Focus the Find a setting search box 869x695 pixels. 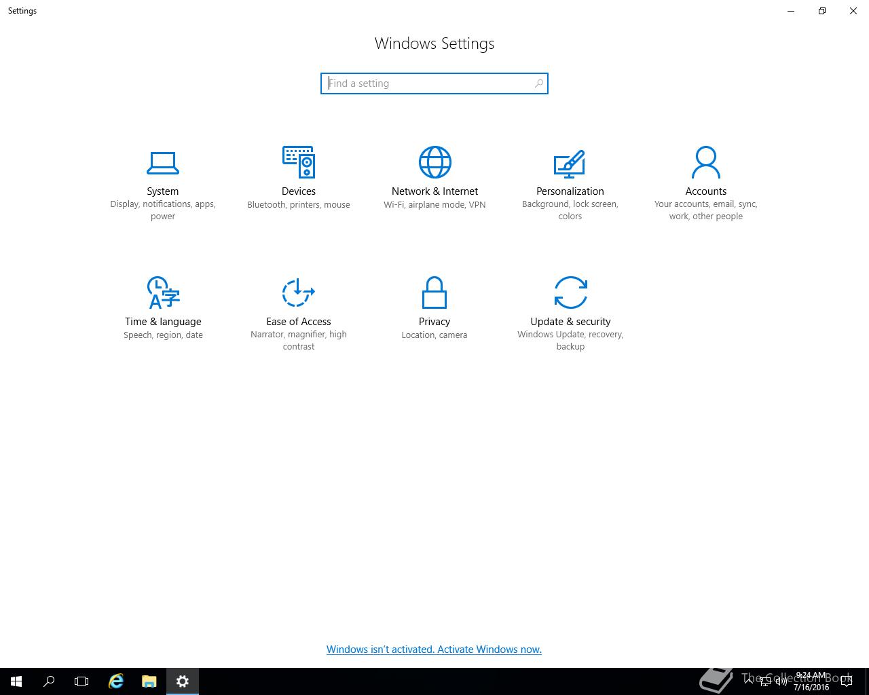point(434,83)
